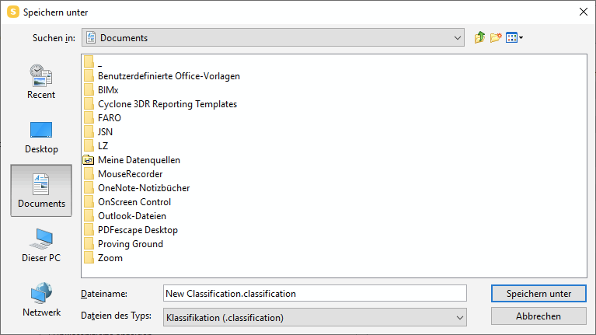This screenshot has width=596, height=335.
Task: Open the view menu icon
Action: pyautogui.click(x=514, y=37)
